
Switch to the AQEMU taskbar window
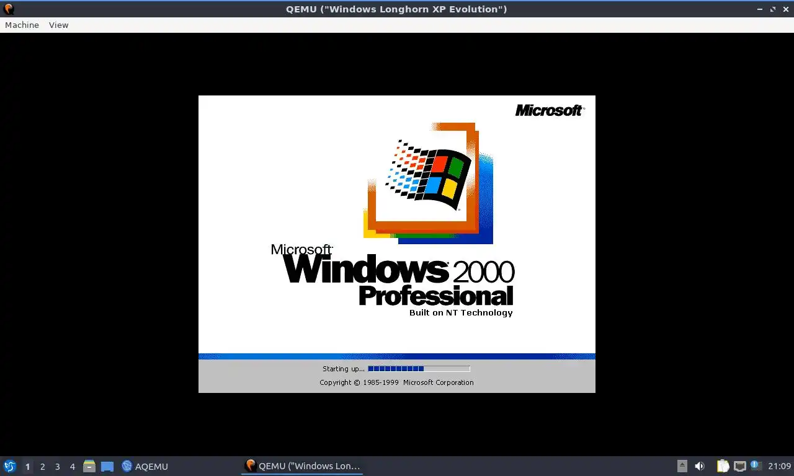click(145, 466)
